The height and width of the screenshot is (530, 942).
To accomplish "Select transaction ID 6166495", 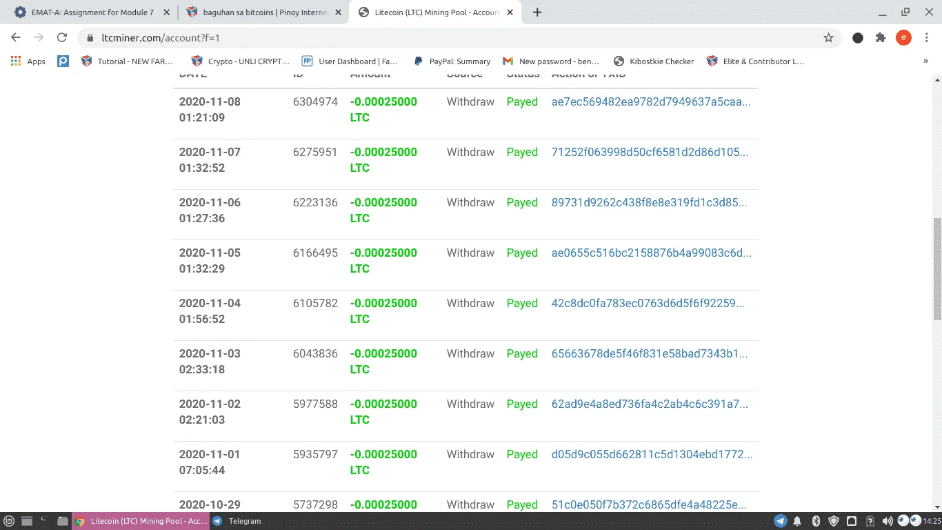I will point(315,253).
